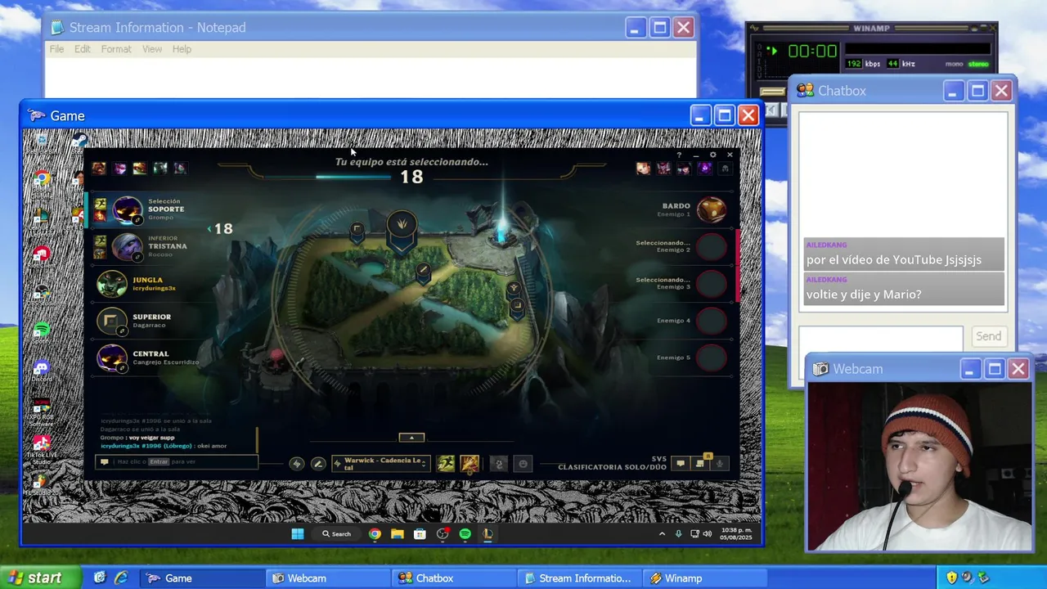
Task: Toggle the Winamp 00:00 time display
Action: (811, 52)
